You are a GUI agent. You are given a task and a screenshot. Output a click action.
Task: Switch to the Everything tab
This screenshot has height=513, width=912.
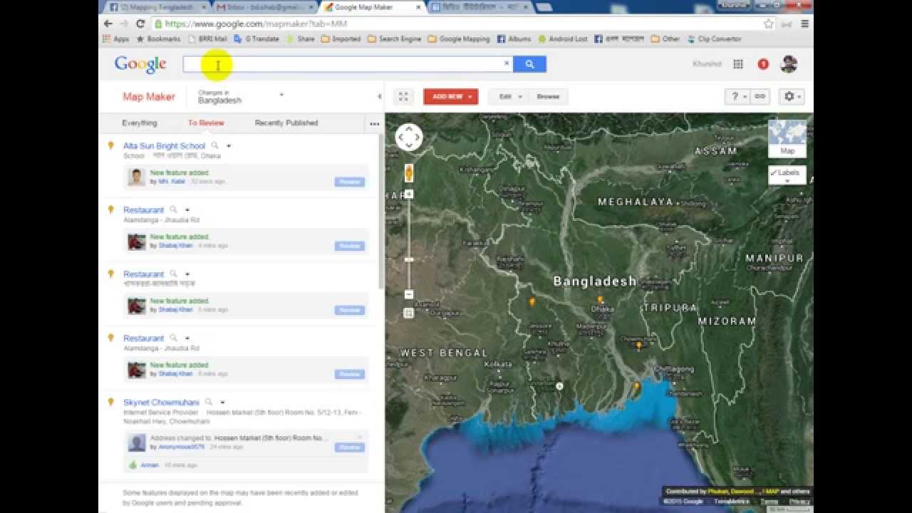click(140, 123)
